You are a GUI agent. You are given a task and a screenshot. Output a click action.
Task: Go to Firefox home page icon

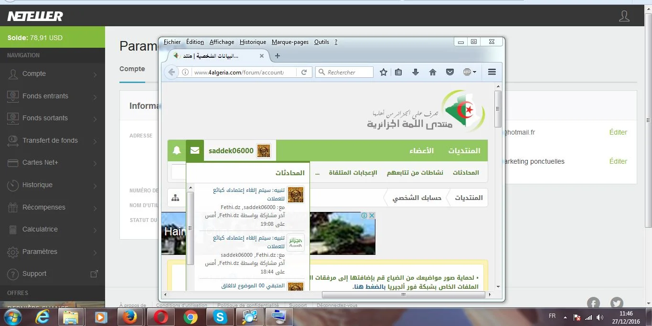point(432,72)
